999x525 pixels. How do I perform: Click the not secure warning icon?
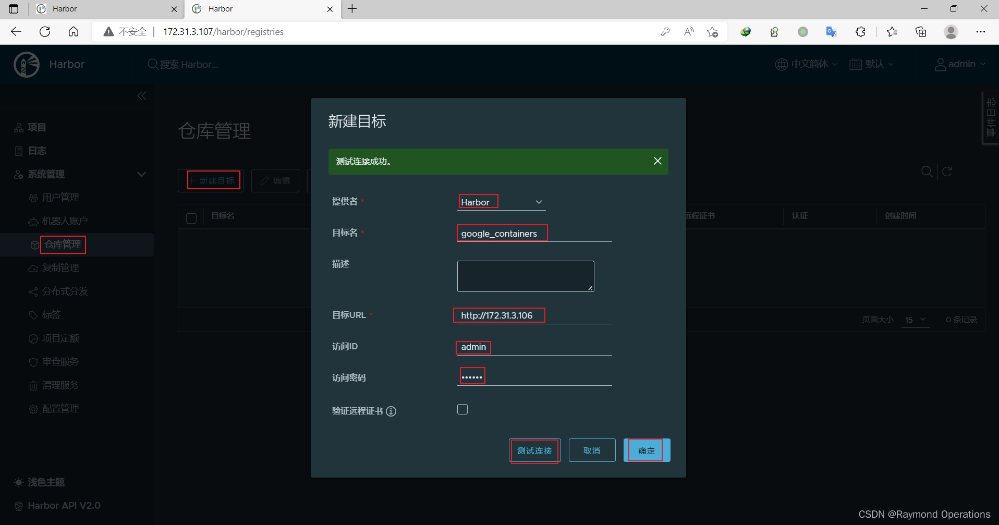click(108, 32)
